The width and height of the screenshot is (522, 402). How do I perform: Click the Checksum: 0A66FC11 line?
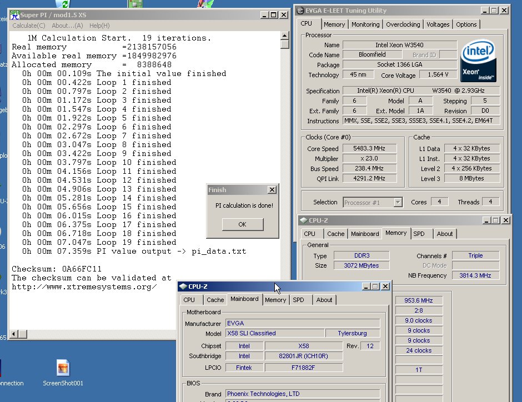pos(57,269)
